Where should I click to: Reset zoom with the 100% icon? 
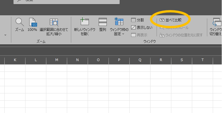pos(32,25)
